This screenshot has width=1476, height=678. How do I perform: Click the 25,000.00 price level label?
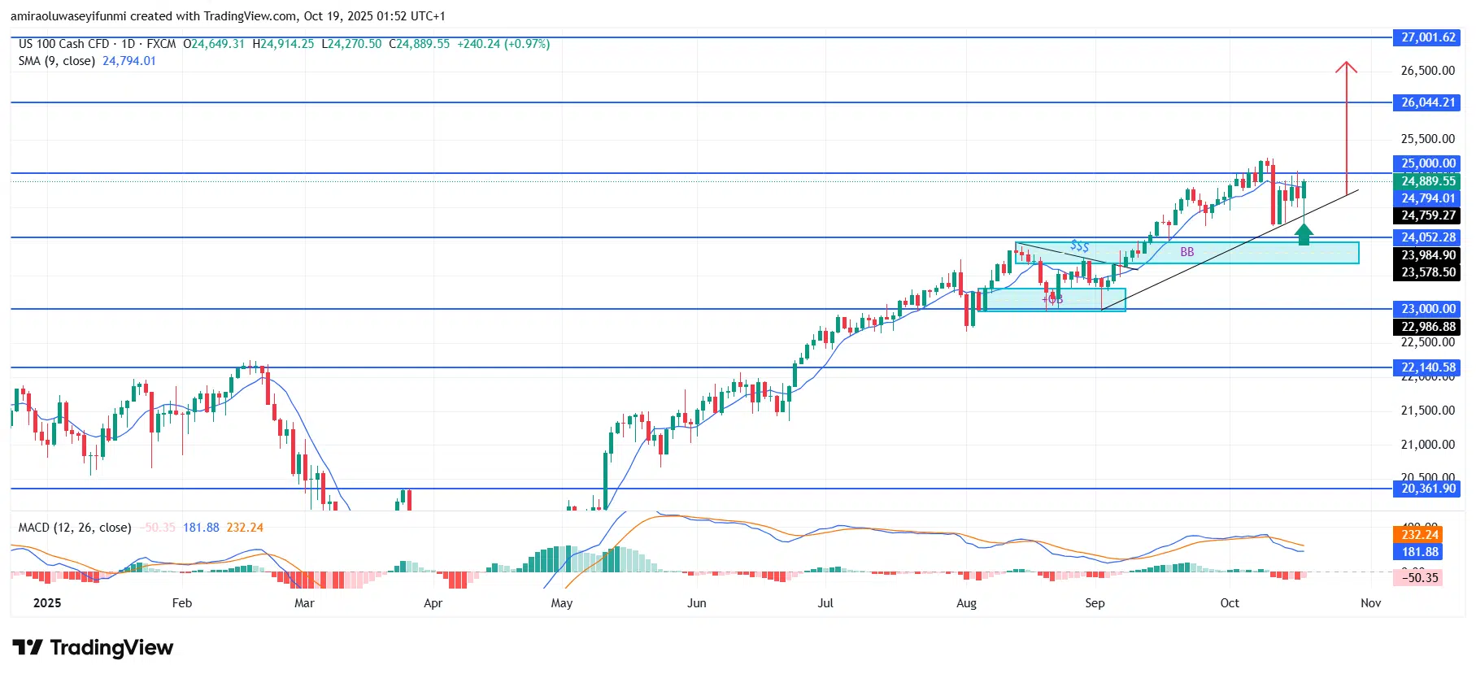1428,163
